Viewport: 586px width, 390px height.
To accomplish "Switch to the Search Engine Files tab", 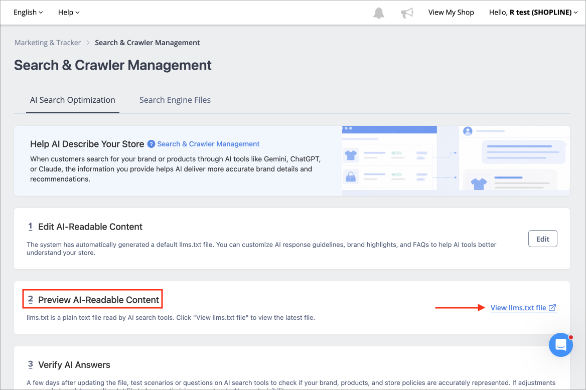I will coord(175,100).
